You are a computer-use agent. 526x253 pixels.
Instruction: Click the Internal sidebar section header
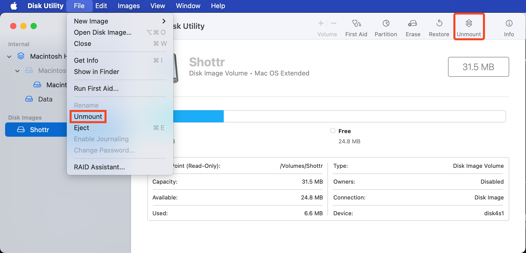tap(19, 44)
